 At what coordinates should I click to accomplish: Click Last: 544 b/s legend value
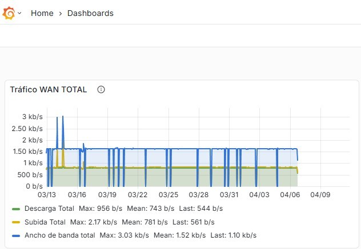pos(201,209)
